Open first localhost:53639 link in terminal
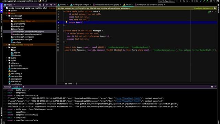Screen dimensions: 220x124 (128, 98)
